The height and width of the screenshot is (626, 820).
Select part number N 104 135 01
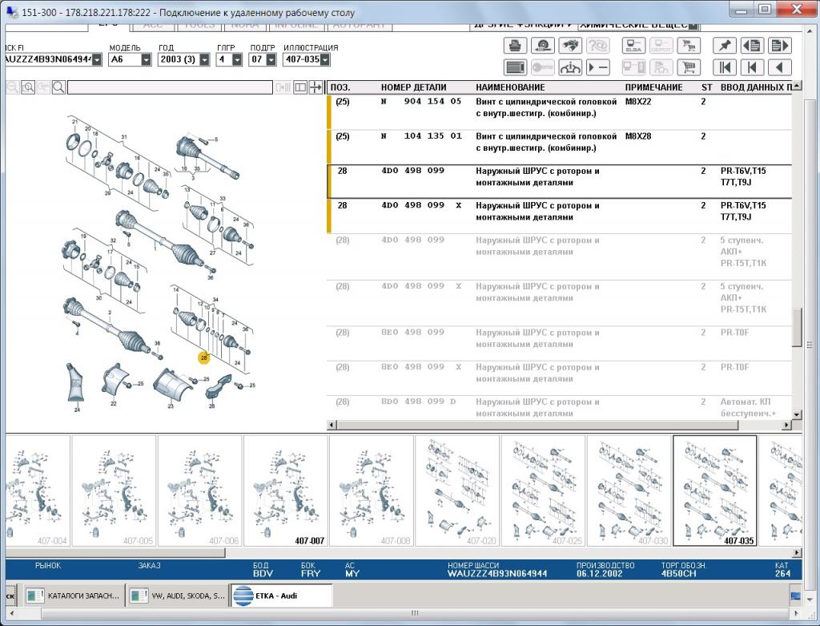(x=421, y=135)
